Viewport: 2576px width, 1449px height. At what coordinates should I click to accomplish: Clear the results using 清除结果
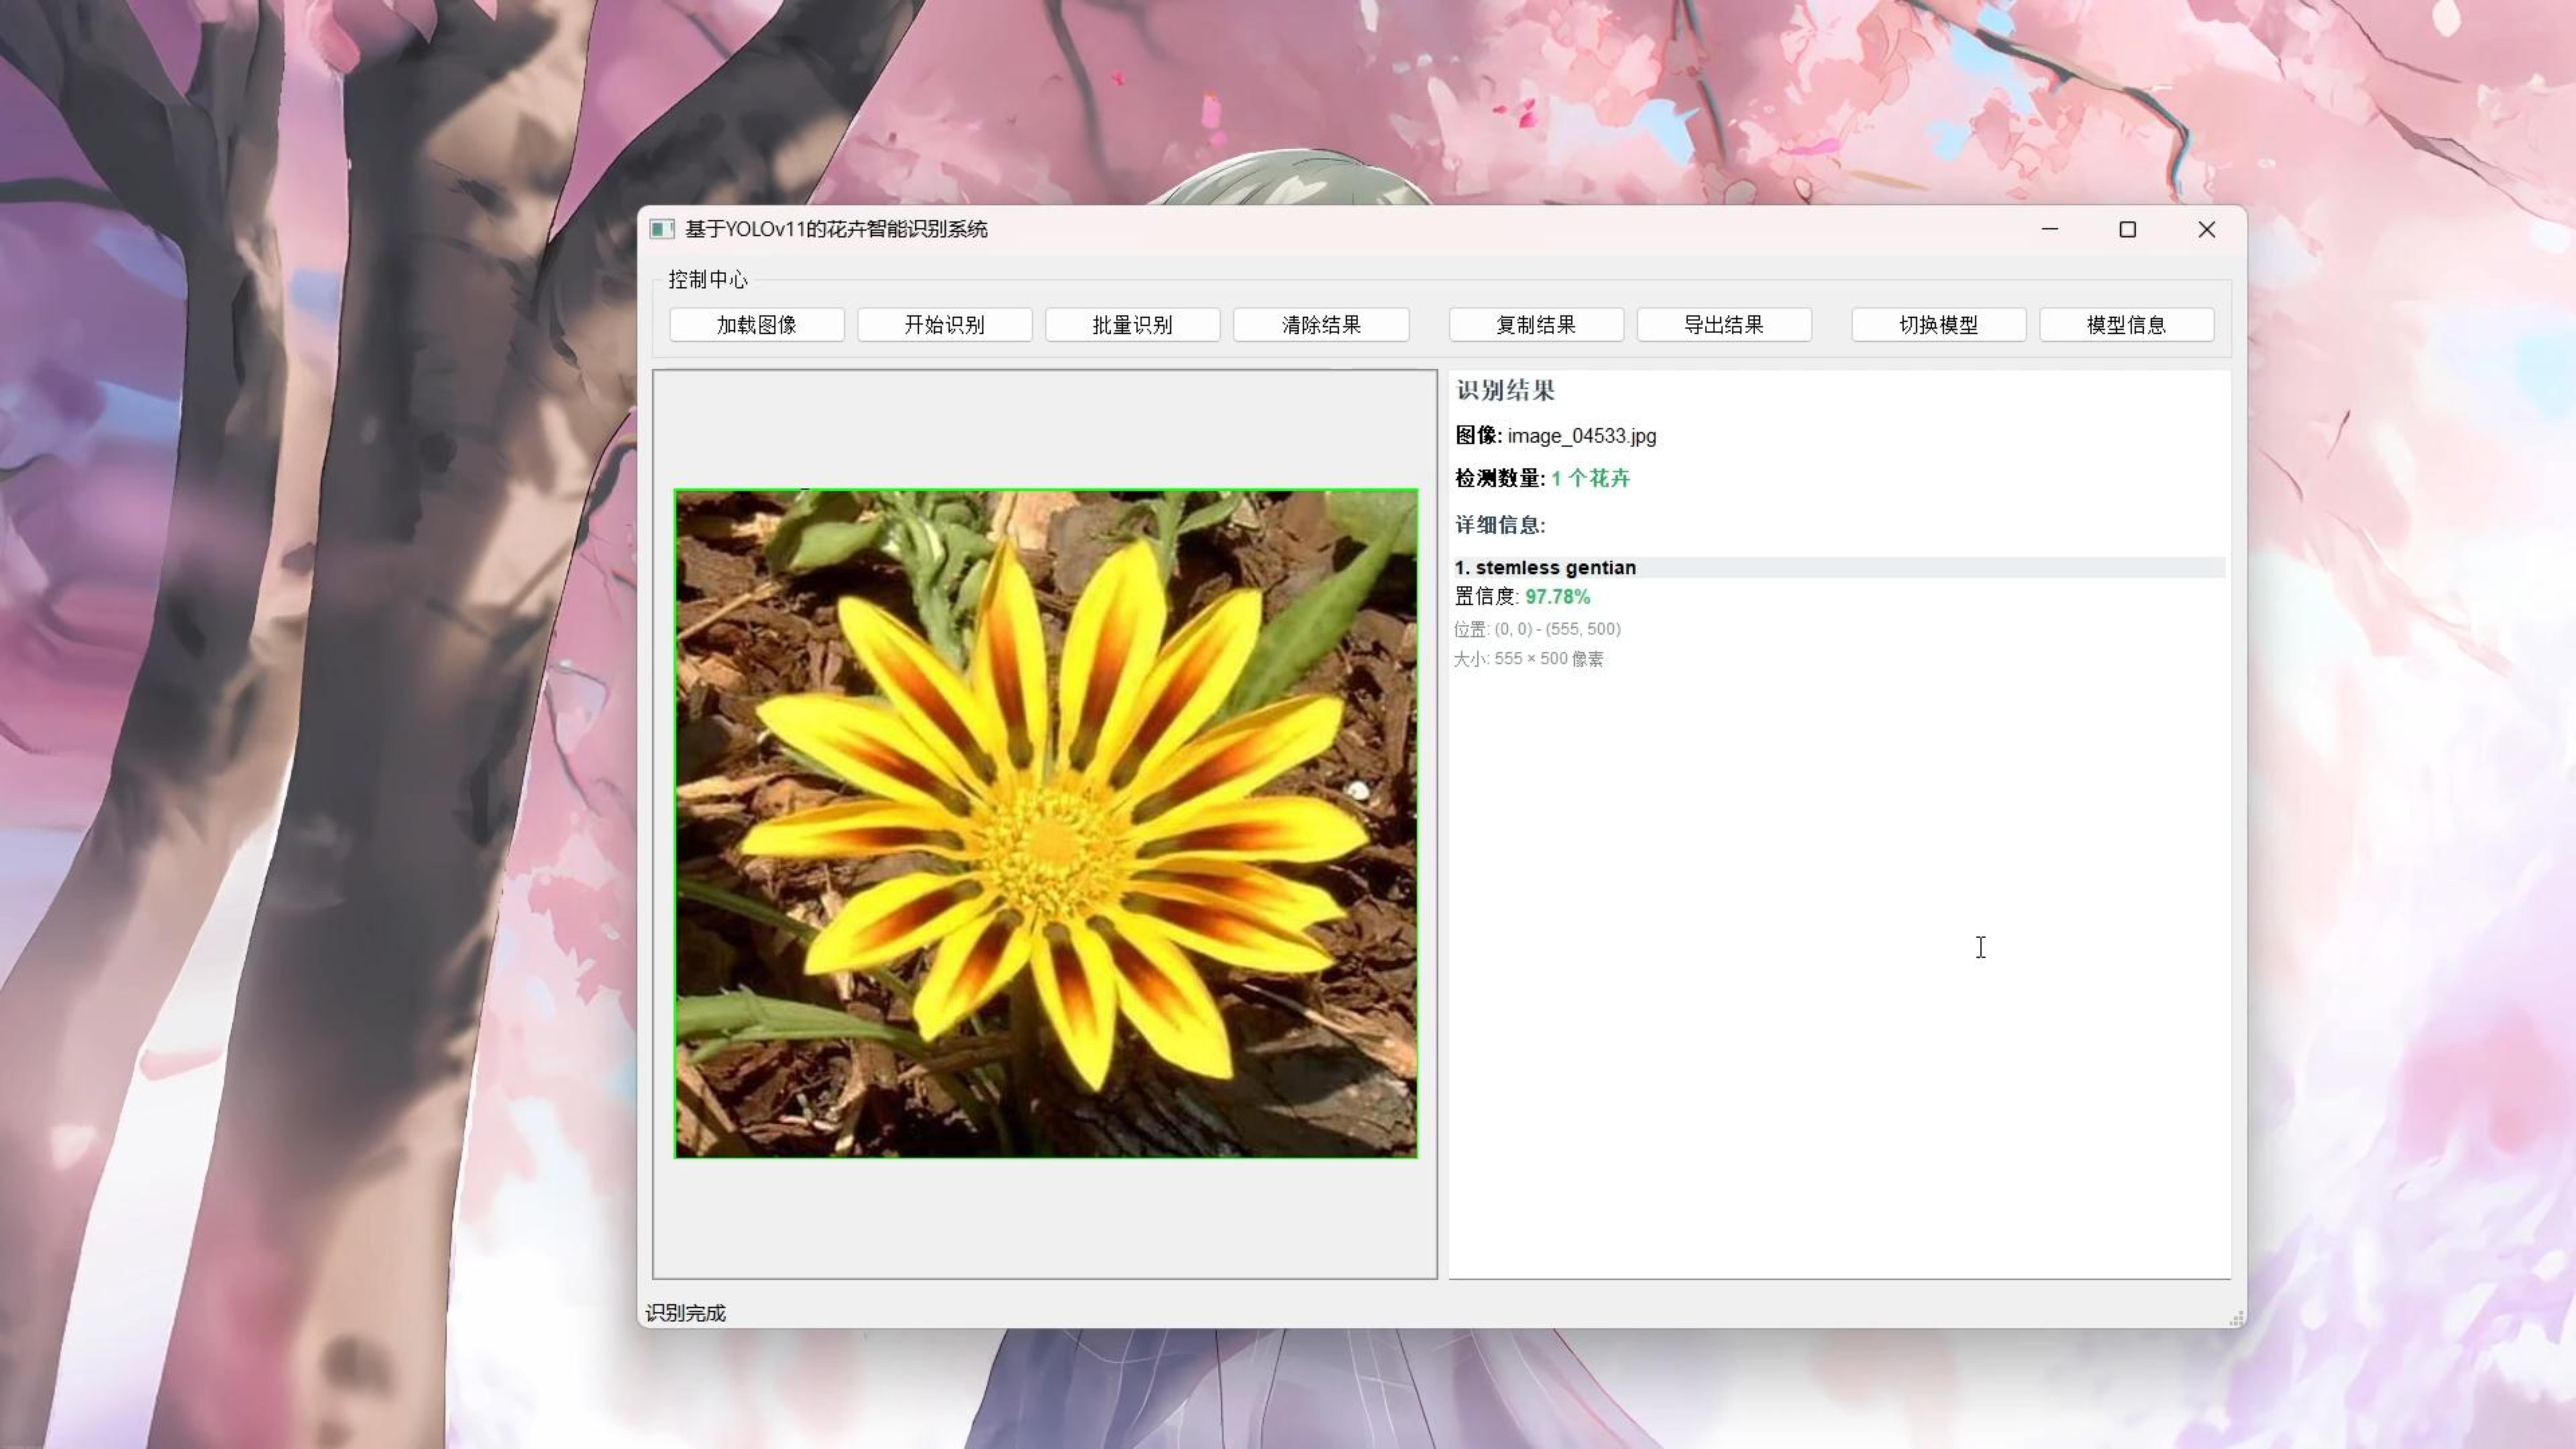1321,324
